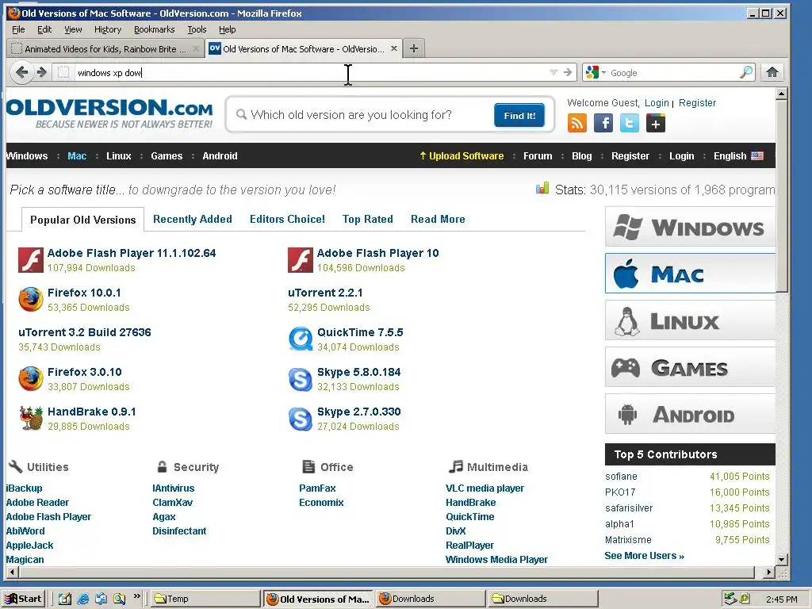This screenshot has height=609, width=812.
Task: Switch to the Top Rated tab
Action: (368, 219)
